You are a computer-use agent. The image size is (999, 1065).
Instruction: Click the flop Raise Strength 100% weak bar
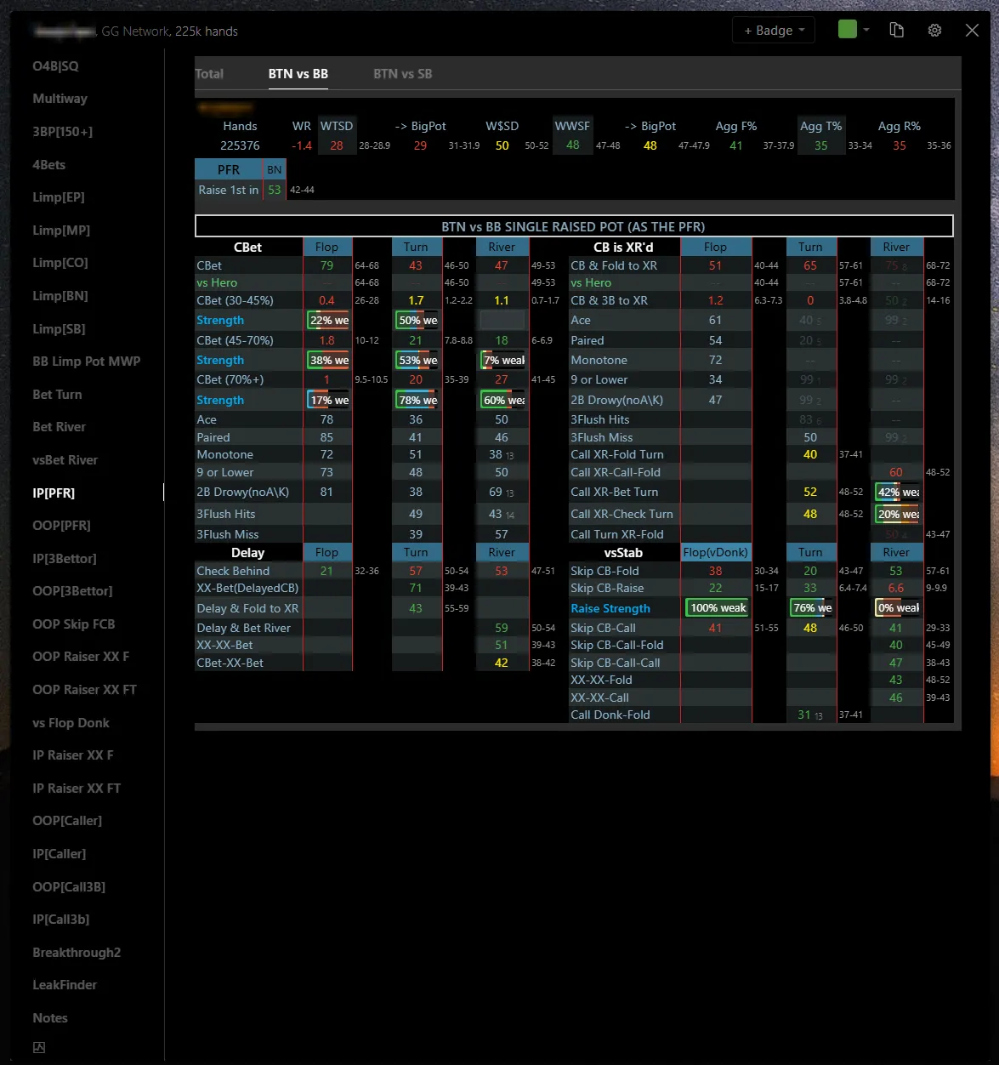coord(718,608)
